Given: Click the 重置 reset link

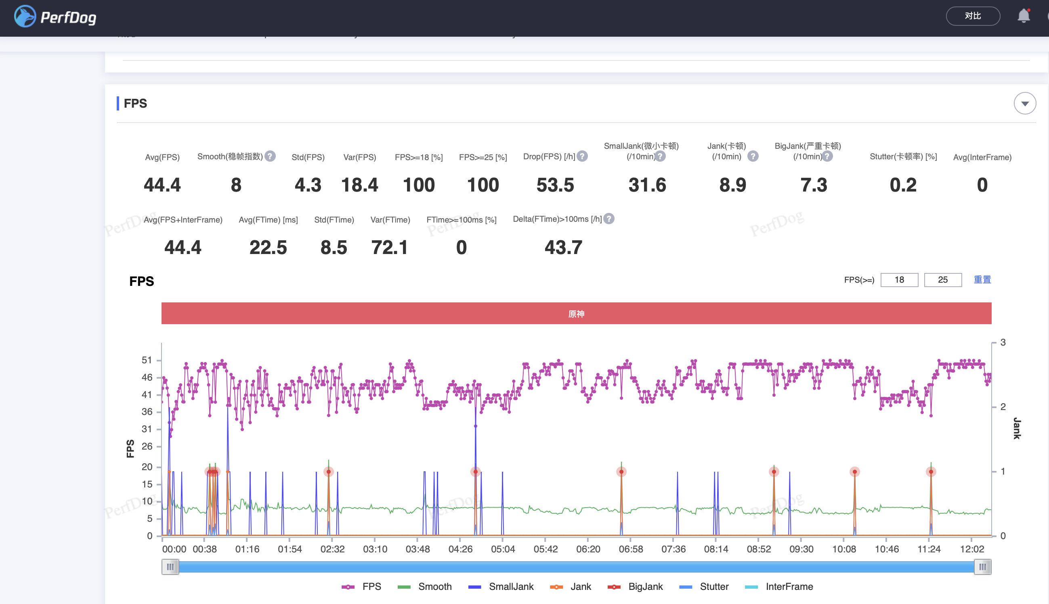Looking at the screenshot, I should point(982,279).
